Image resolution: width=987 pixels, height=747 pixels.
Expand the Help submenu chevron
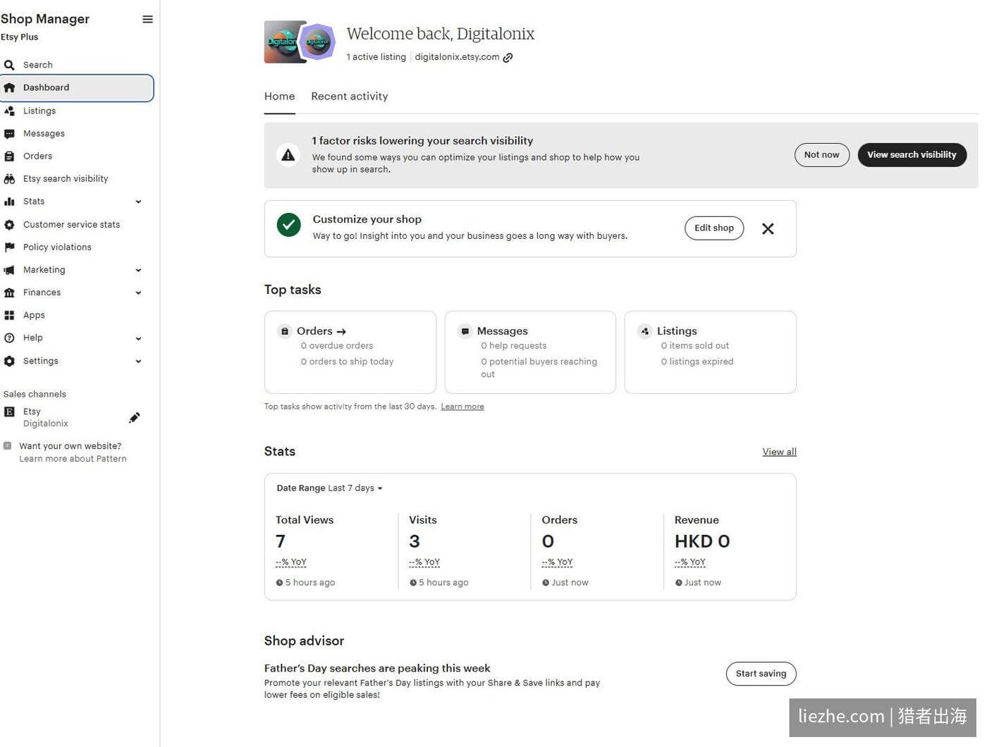[x=139, y=338]
